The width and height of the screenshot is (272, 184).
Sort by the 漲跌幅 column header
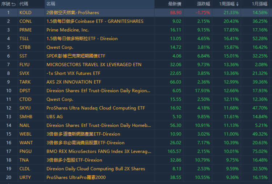203,4
